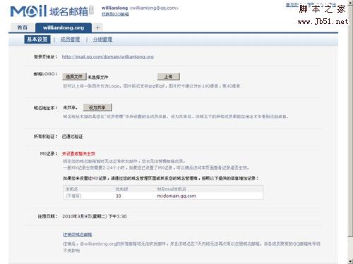Open the mail.qq.com/domain/williamlong.org login link

click(108, 57)
